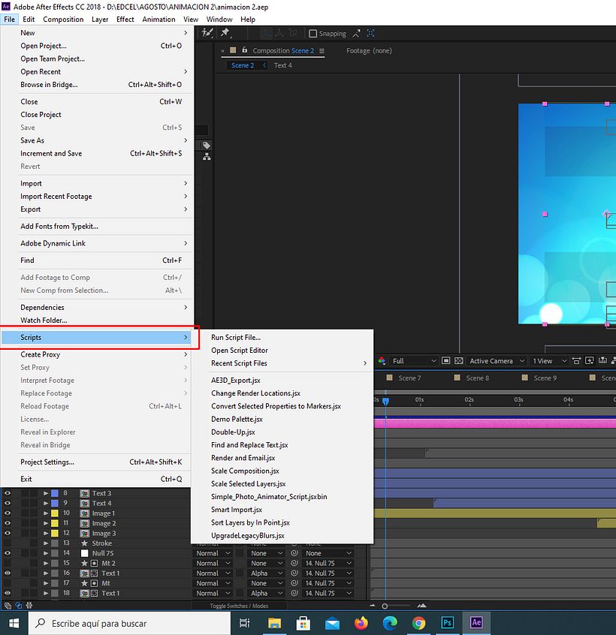Open the Timeline button icon in viewer
616x635 pixels.
click(602, 360)
